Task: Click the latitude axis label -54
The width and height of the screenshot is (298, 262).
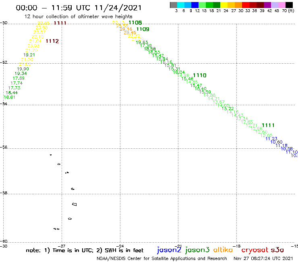Action: 4,104
